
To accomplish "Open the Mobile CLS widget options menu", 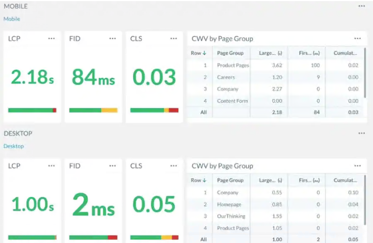I will (x=174, y=39).
